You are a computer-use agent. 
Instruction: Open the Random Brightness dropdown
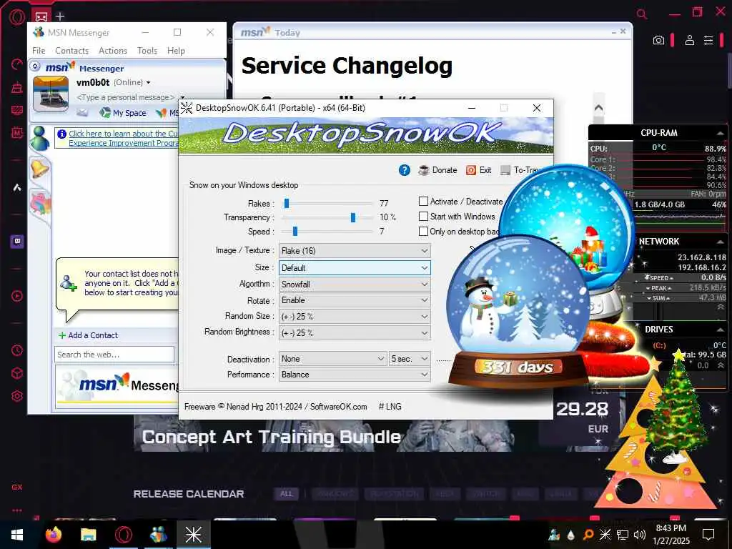tap(355, 333)
